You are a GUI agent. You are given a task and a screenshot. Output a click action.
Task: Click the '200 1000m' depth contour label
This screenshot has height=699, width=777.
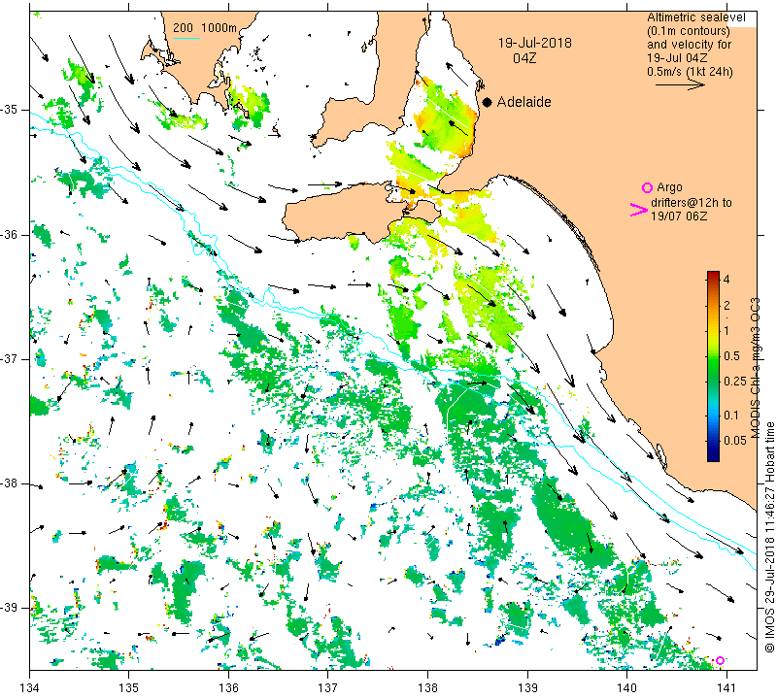tap(205, 28)
